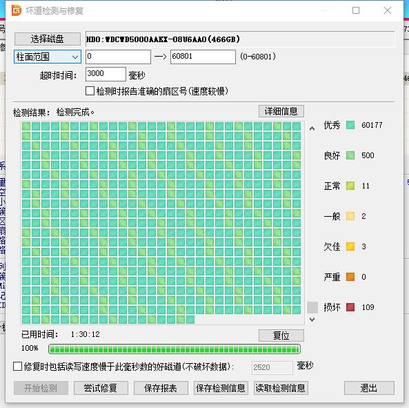The width and height of the screenshot is (409, 408).
Task: Click the grey scrollbar thumb beside grid
Action: [x=312, y=307]
